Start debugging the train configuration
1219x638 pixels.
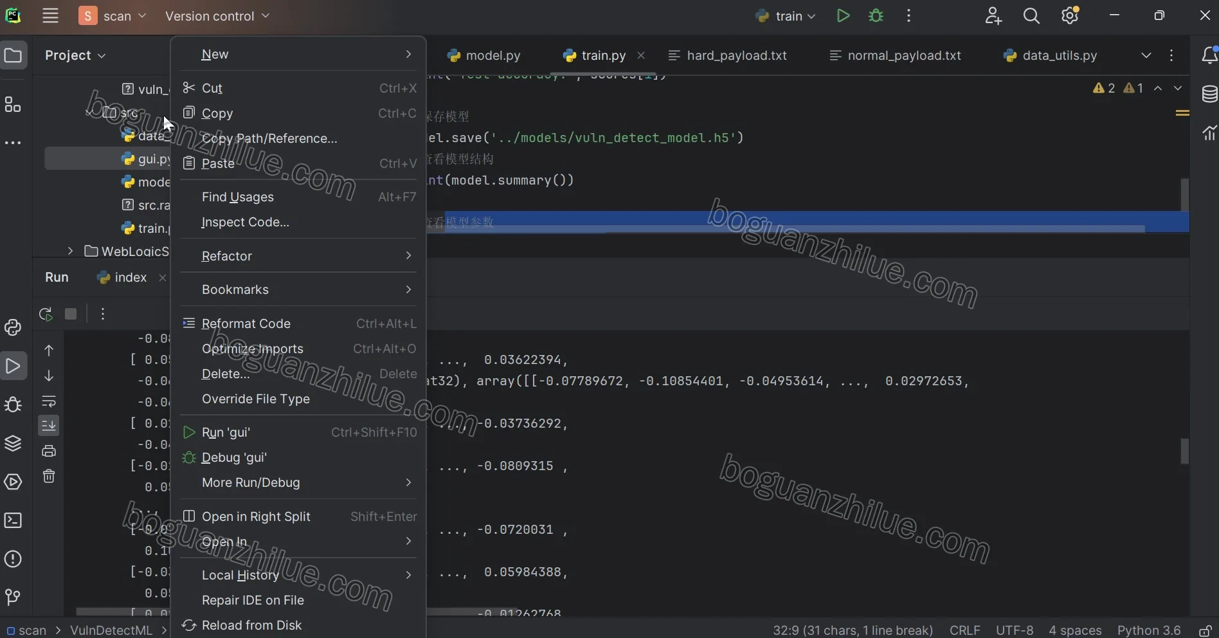(876, 16)
